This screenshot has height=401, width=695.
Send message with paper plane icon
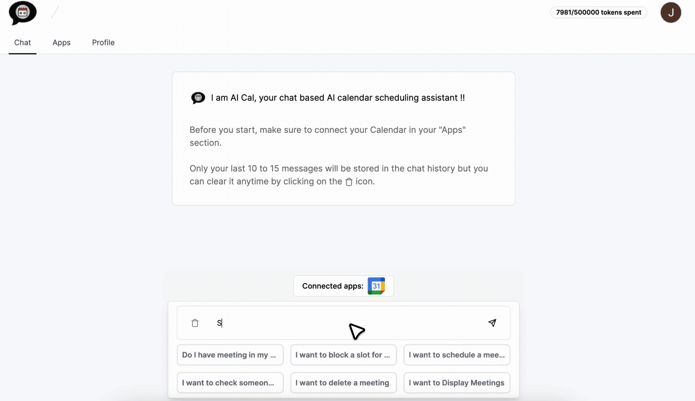[x=492, y=323]
